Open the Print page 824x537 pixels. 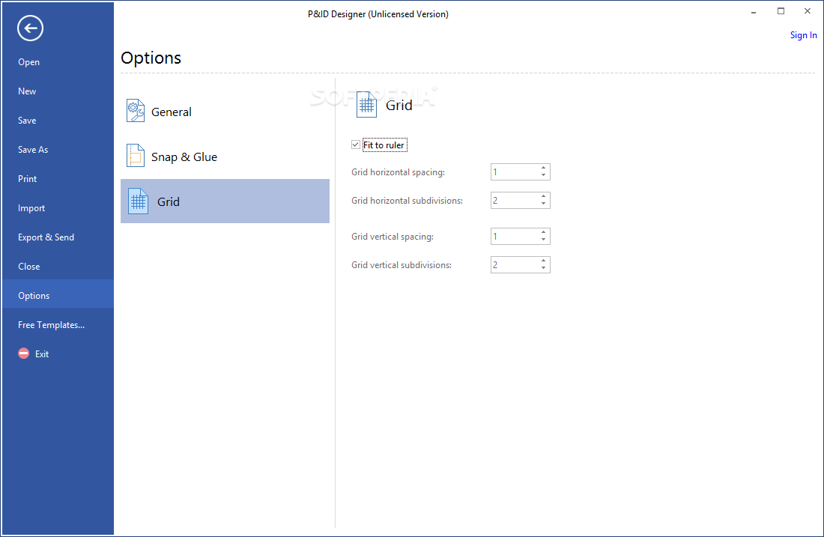coord(58,179)
